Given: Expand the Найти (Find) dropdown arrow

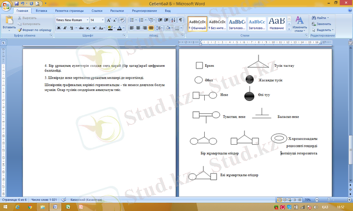Looking at the screenshot, I should 328,18.
